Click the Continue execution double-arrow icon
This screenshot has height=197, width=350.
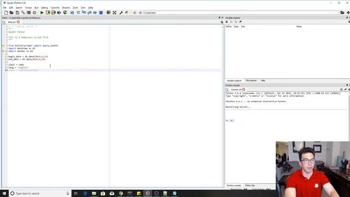[x=95, y=13]
